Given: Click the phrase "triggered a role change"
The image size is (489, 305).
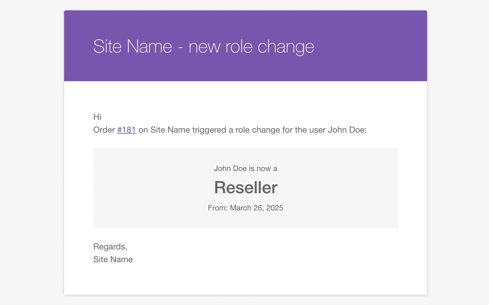Looking at the screenshot, I should click(236, 130).
